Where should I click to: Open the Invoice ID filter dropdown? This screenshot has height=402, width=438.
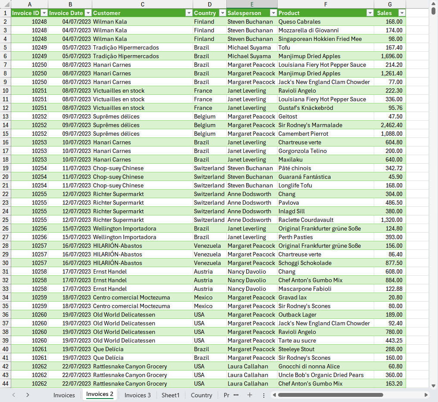(x=44, y=13)
